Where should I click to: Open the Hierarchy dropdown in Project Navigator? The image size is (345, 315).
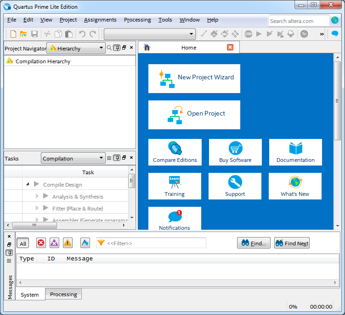pos(76,48)
